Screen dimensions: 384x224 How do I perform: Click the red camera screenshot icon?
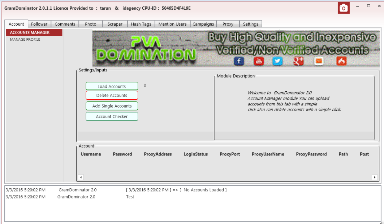coord(343,8)
